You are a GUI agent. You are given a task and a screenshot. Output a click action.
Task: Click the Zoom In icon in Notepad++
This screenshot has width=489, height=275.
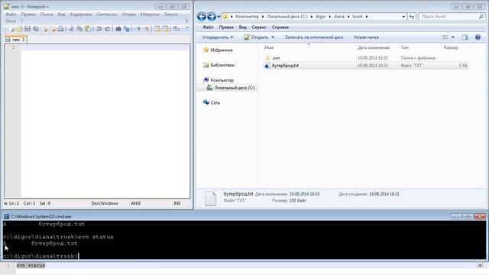[138, 29]
